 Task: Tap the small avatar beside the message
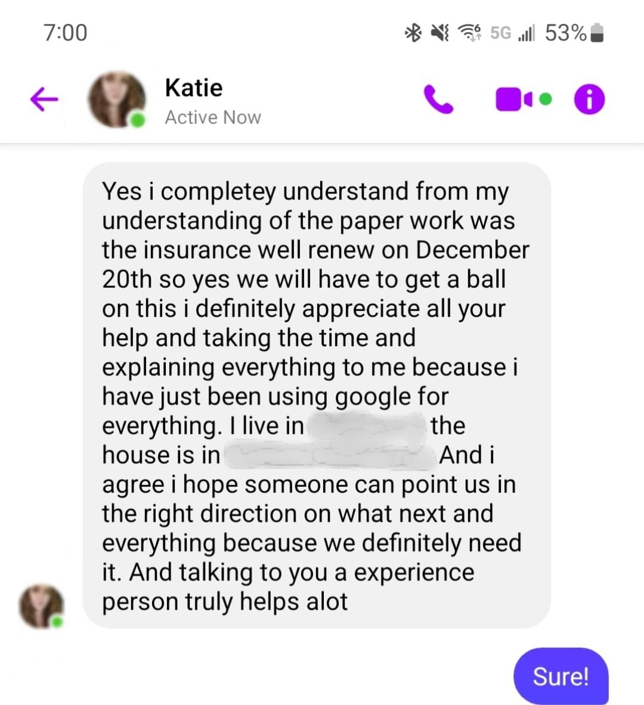[41, 606]
